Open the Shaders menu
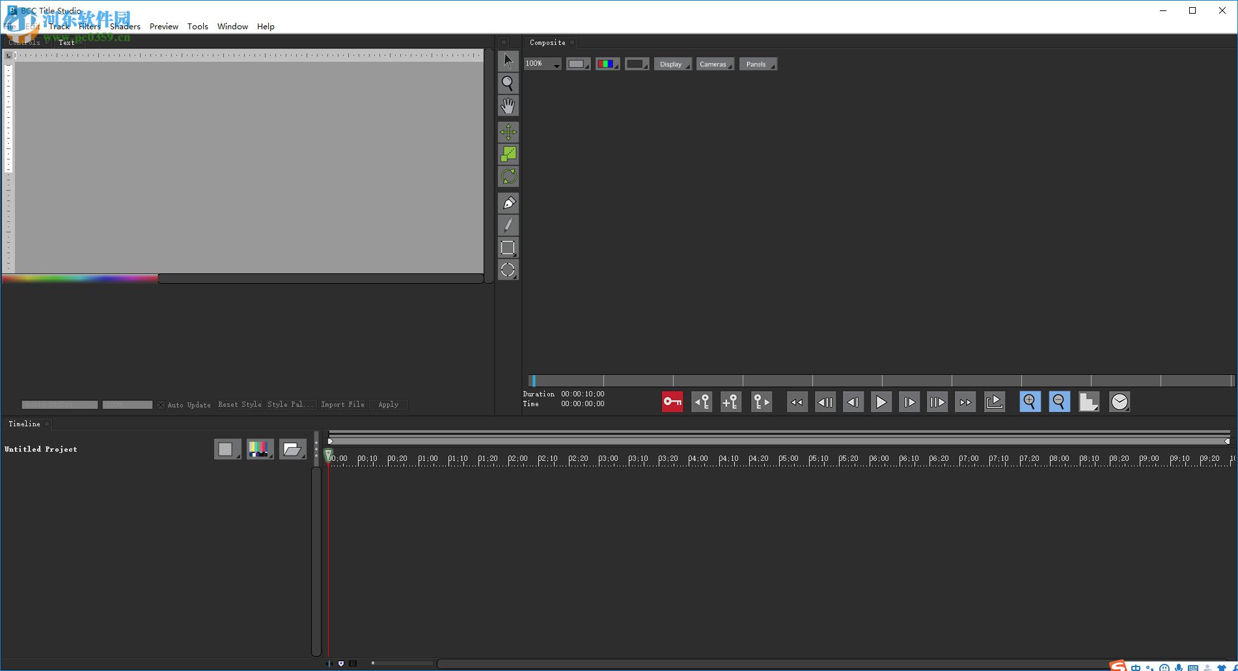 click(125, 27)
